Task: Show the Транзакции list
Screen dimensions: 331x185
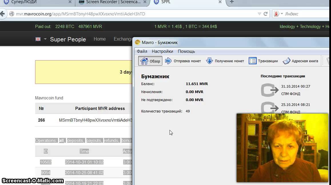Action: pyautogui.click(x=263, y=61)
